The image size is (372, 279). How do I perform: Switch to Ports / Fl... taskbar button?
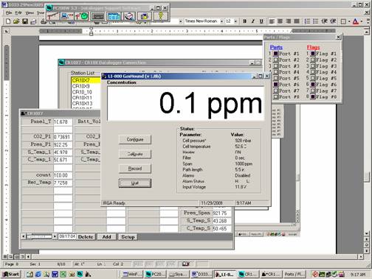pos(294,274)
